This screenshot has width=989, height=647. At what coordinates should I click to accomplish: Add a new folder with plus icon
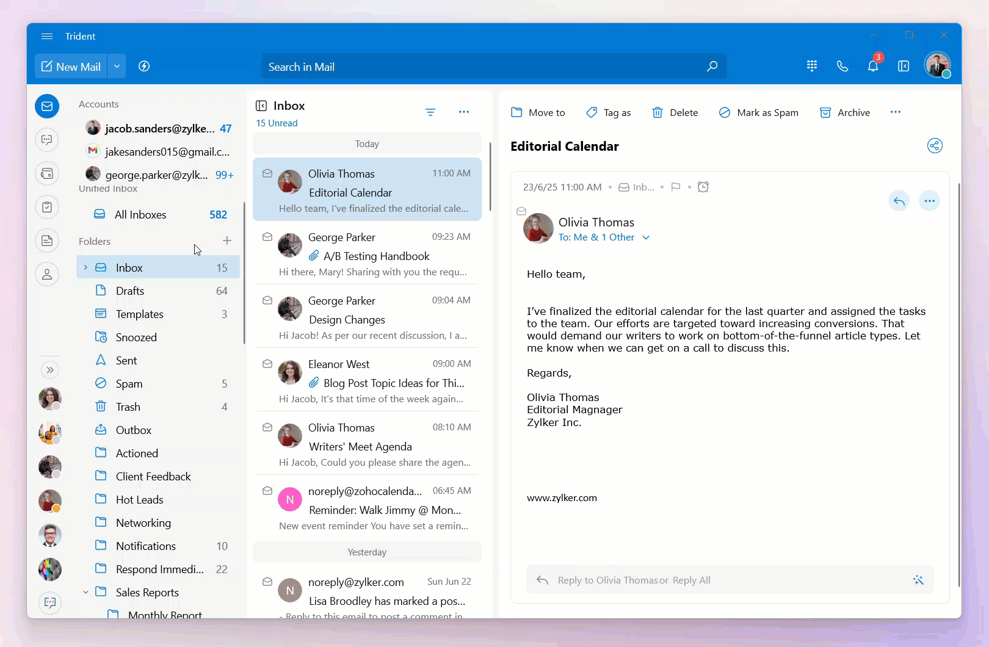(227, 240)
